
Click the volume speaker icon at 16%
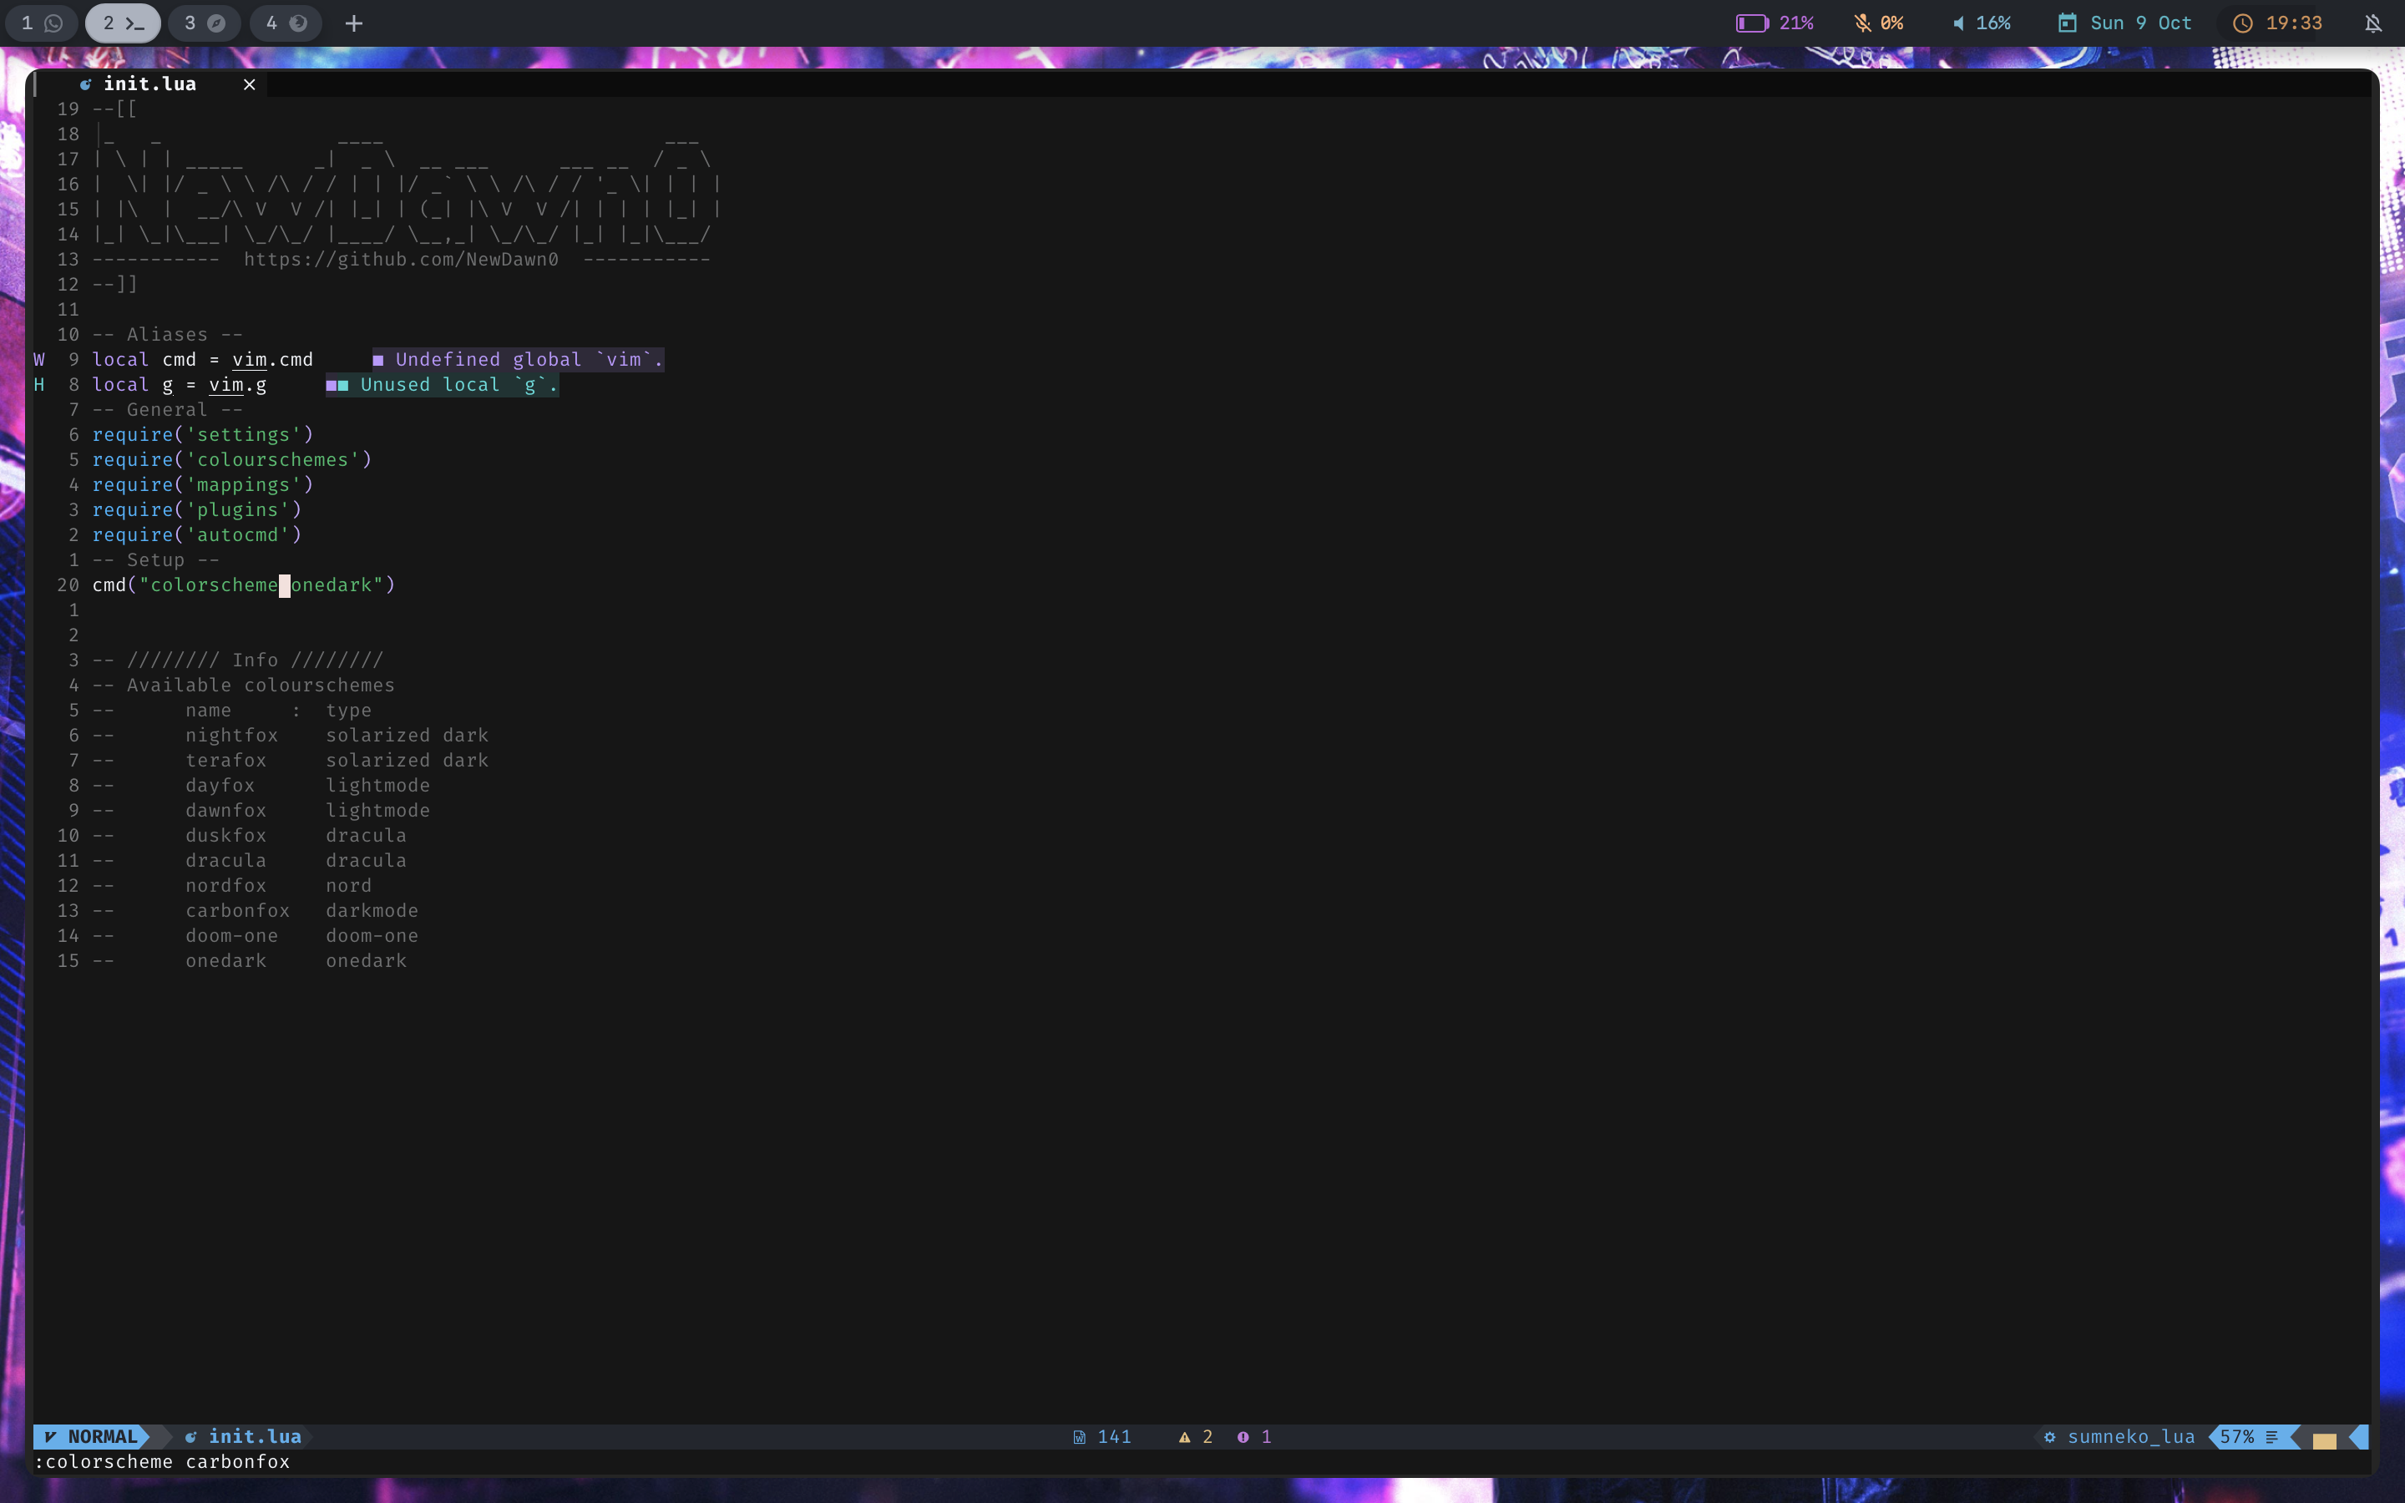click(x=1957, y=23)
